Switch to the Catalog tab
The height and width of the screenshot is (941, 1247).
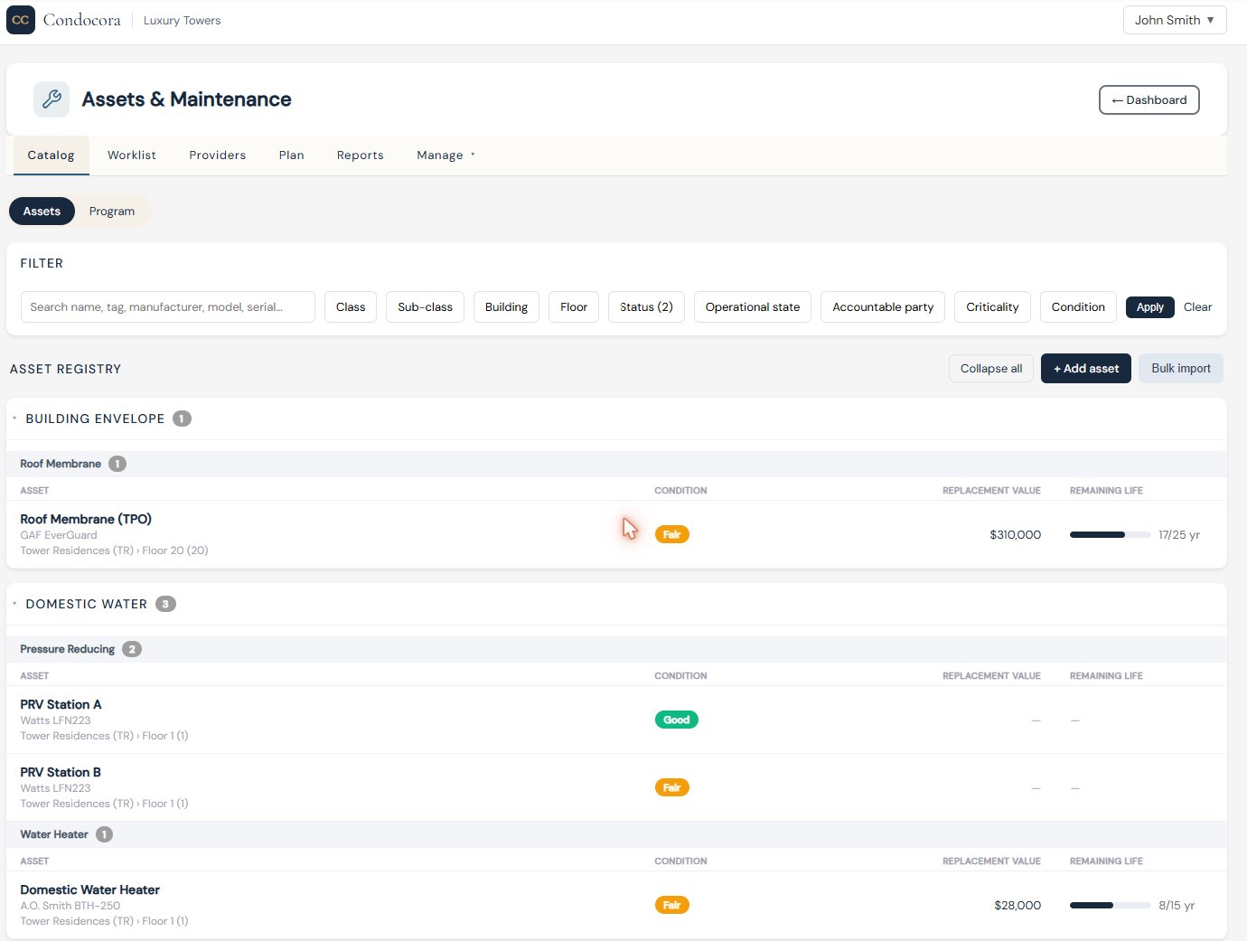[52, 155]
